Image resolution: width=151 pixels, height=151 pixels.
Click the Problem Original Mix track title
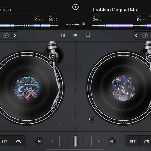pos(115,10)
